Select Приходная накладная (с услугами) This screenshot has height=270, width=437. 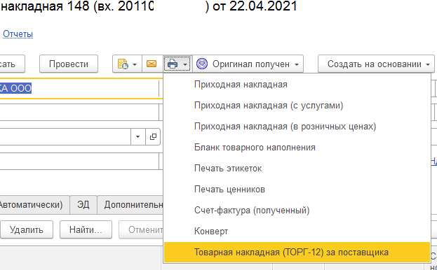coord(297,106)
